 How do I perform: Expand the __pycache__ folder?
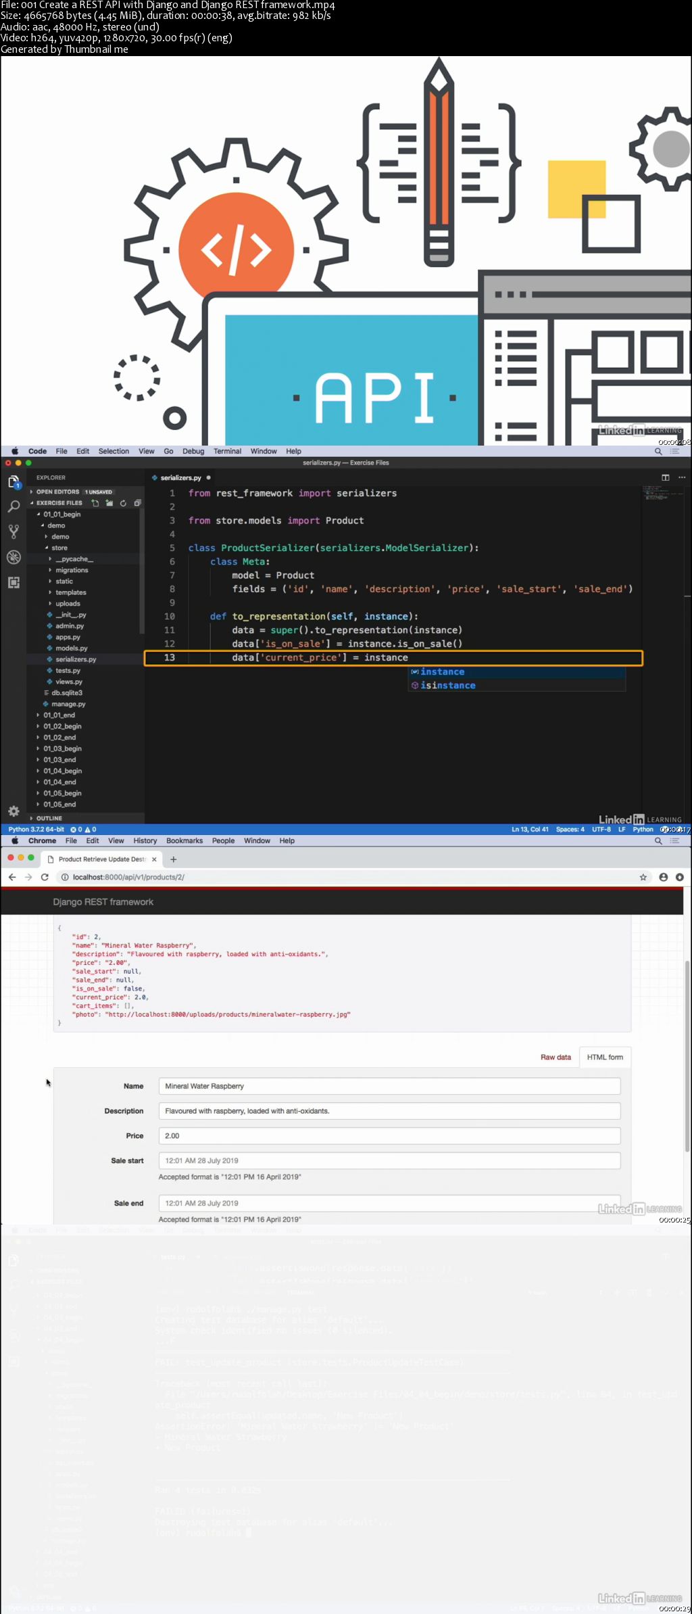74,559
